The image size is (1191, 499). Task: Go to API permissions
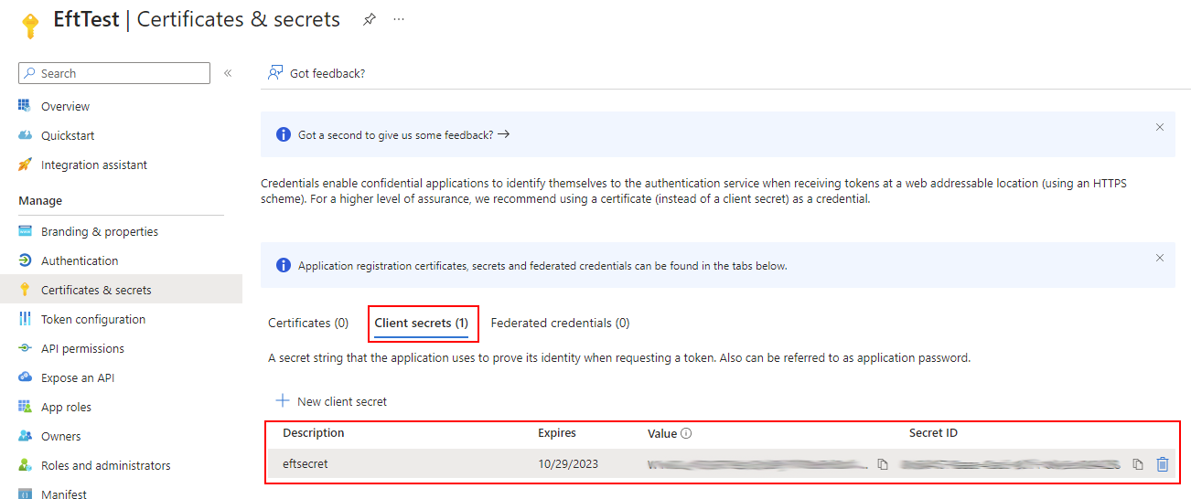pyautogui.click(x=82, y=348)
